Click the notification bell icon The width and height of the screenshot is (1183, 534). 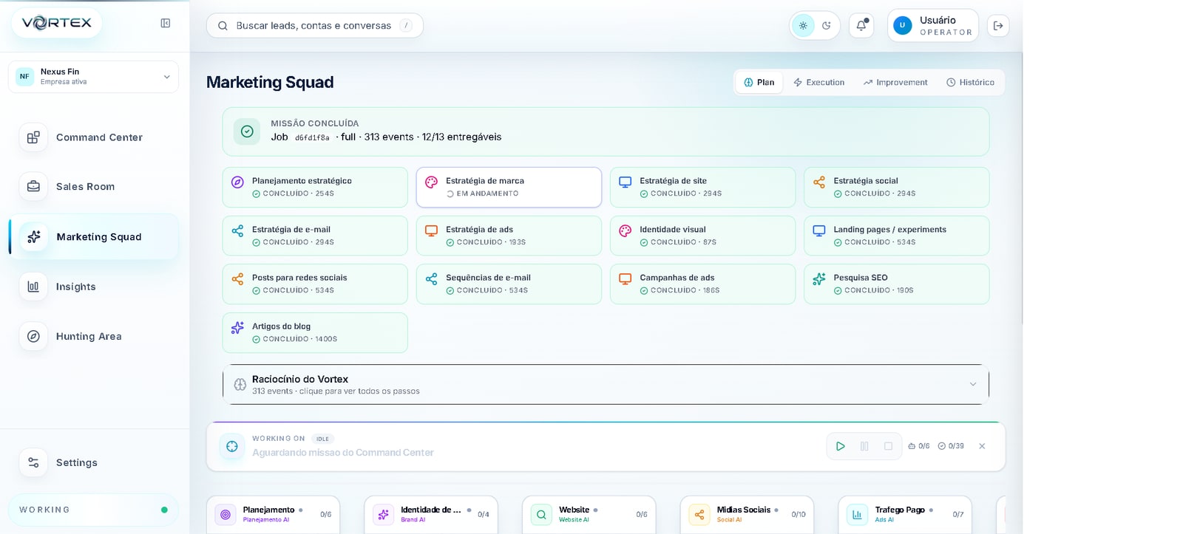[861, 26]
